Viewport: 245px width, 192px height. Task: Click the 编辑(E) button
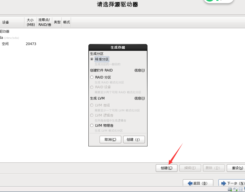pos(190,168)
